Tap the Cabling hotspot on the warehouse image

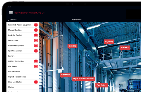point(72,46)
